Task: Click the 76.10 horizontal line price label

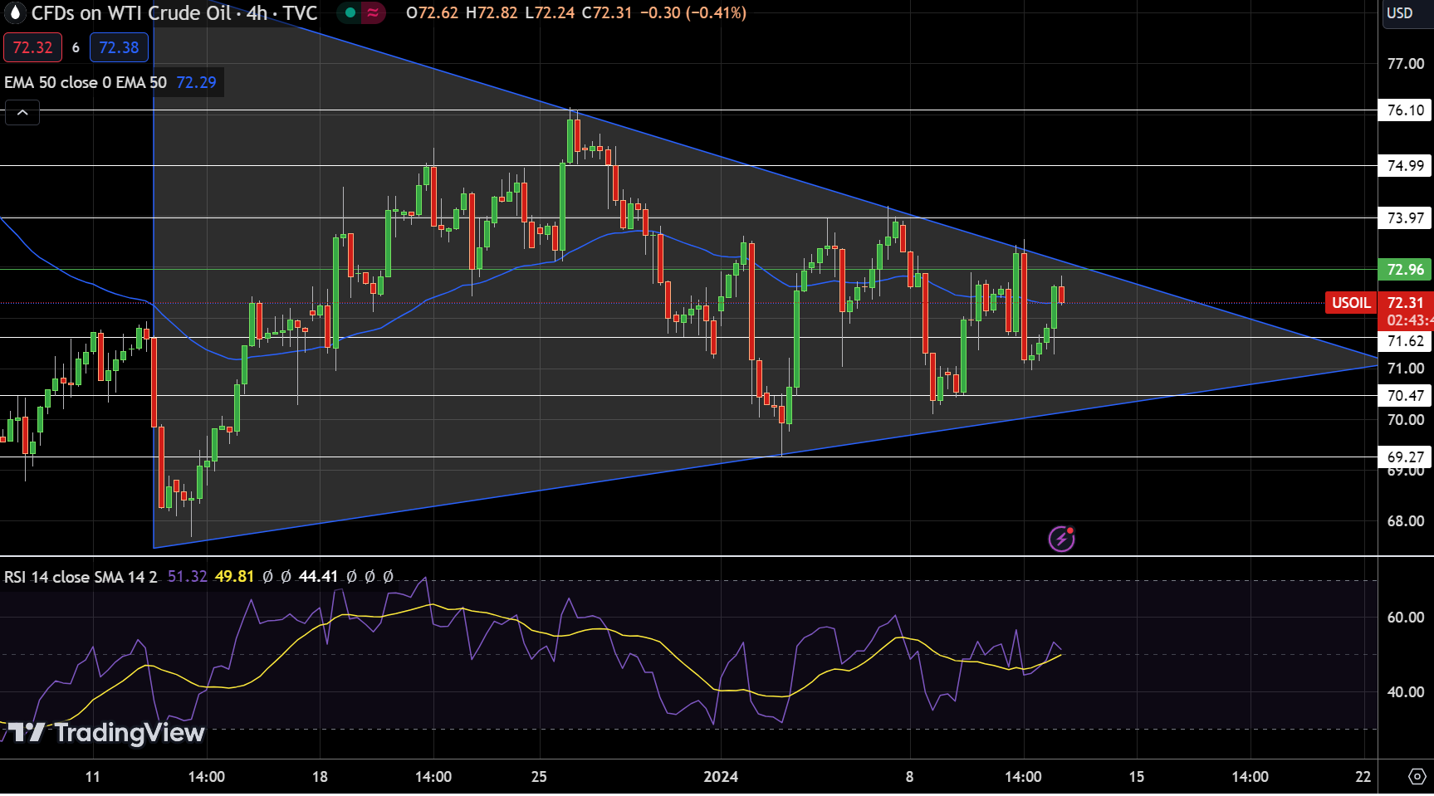Action: coord(1405,110)
